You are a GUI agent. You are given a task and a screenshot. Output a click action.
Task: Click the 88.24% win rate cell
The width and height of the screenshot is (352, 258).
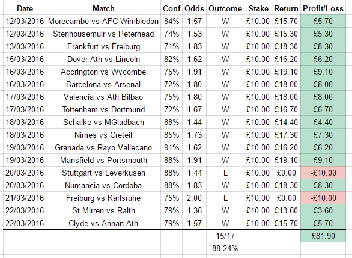[x=225, y=248]
